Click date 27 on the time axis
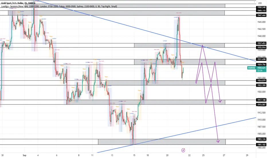 [x=224, y=155]
